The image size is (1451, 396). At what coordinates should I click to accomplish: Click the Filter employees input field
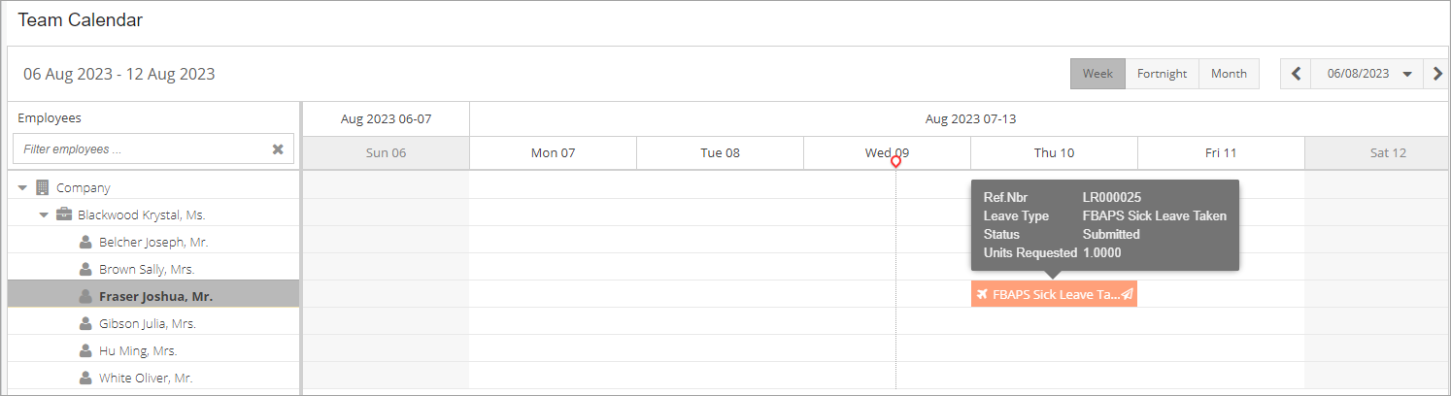click(143, 149)
